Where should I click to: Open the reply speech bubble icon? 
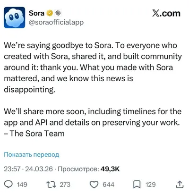pyautogui.click(x=9, y=185)
